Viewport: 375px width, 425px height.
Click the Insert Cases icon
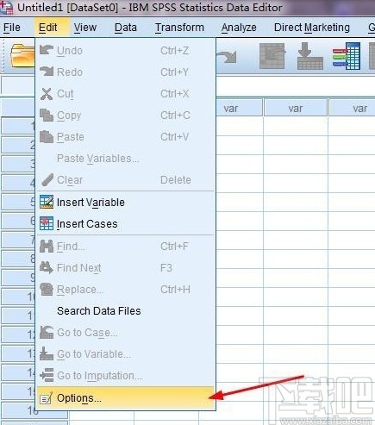click(47, 223)
